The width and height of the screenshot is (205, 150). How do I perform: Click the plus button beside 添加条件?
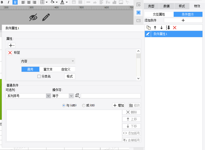(183, 20)
